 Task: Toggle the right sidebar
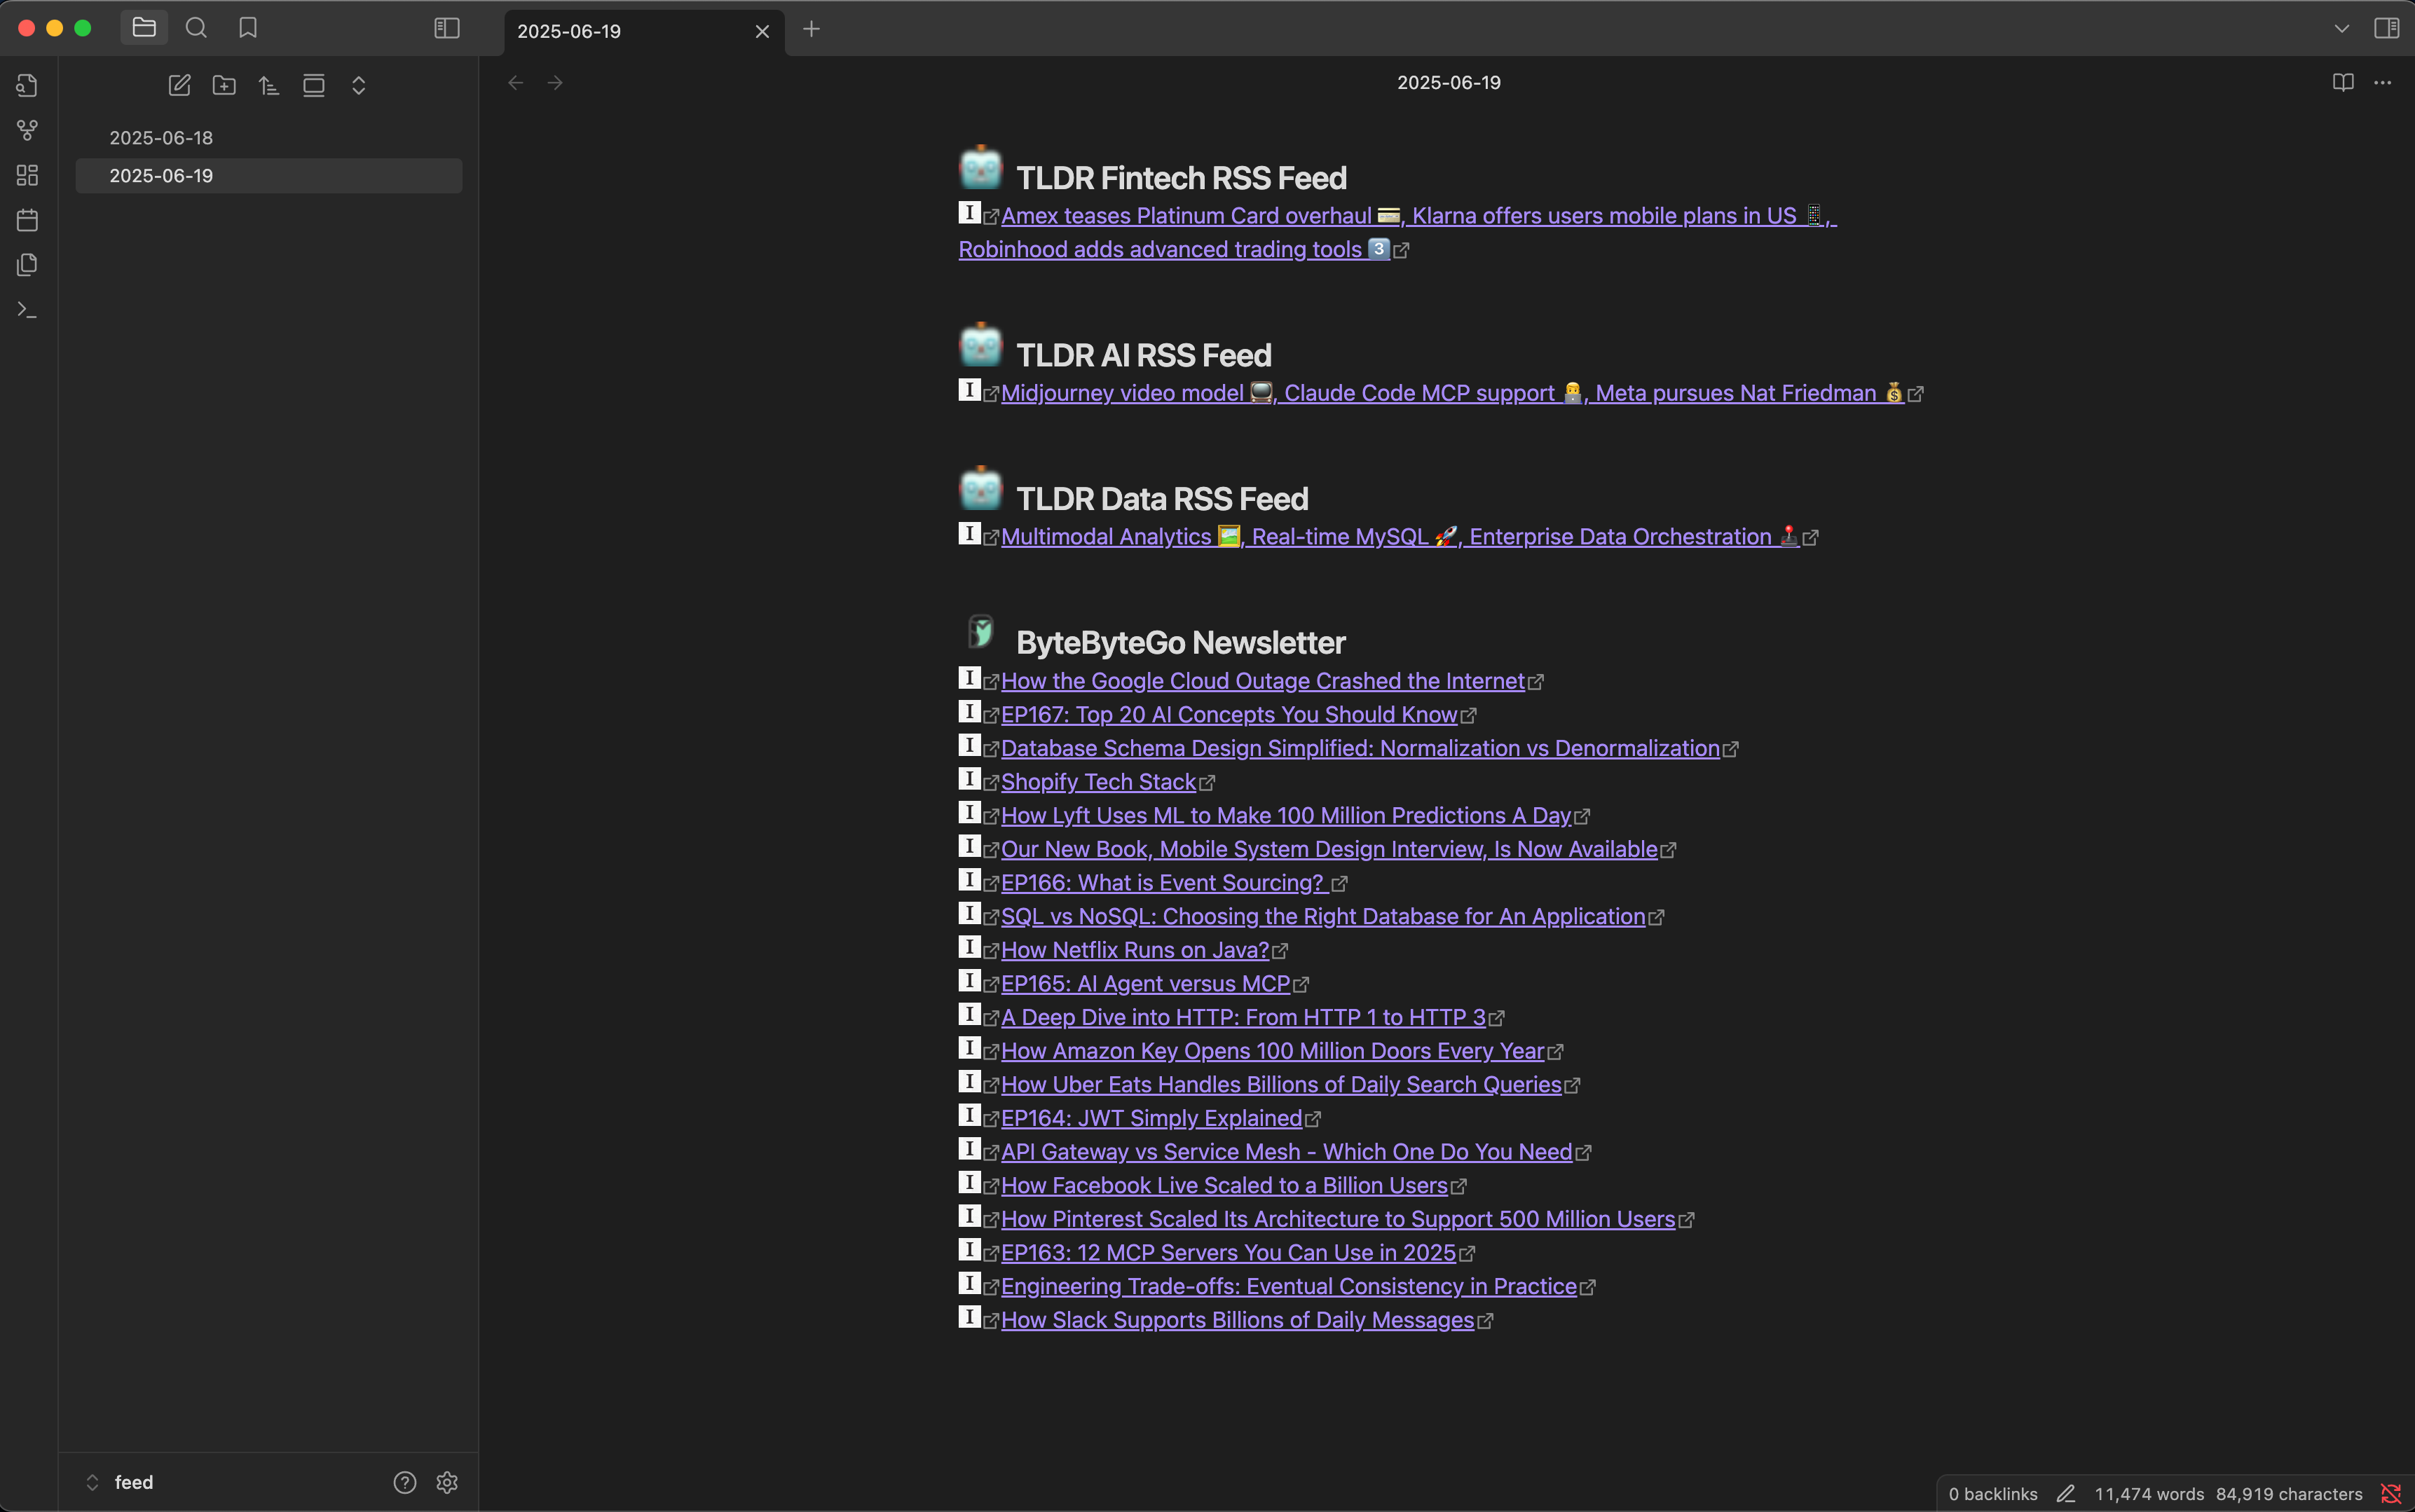(x=2386, y=28)
